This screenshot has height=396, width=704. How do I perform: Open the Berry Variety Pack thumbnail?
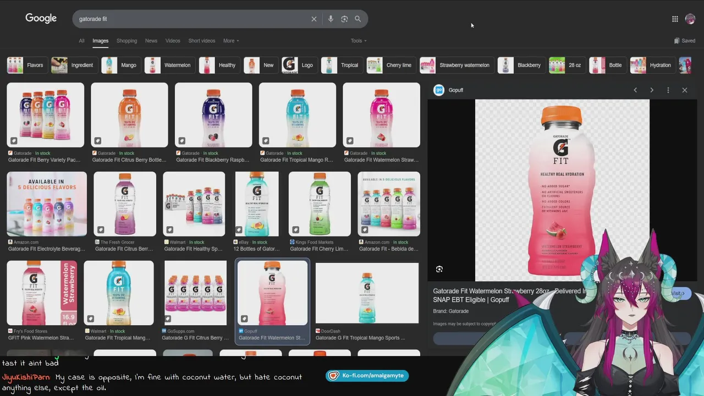click(45, 115)
